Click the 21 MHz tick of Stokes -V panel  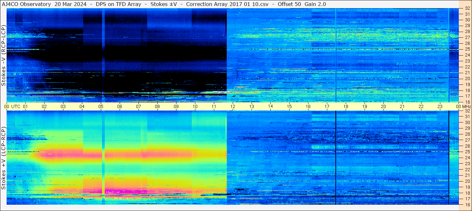click(467, 73)
